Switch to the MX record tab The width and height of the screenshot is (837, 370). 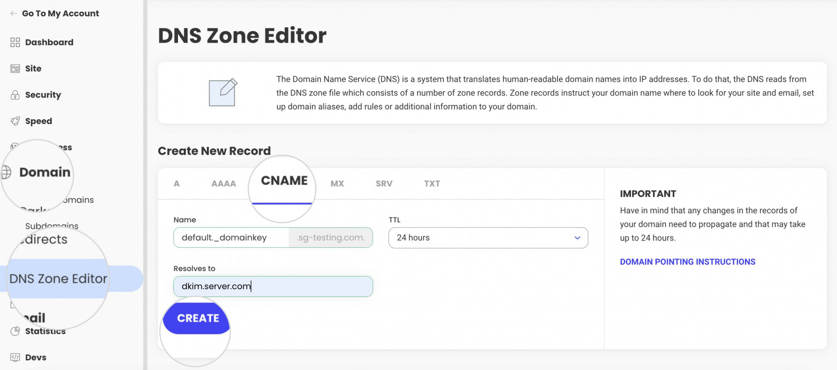pyautogui.click(x=337, y=184)
